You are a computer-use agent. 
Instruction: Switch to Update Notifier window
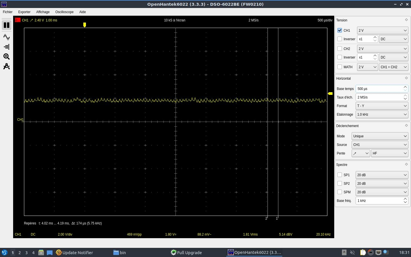click(x=74, y=252)
